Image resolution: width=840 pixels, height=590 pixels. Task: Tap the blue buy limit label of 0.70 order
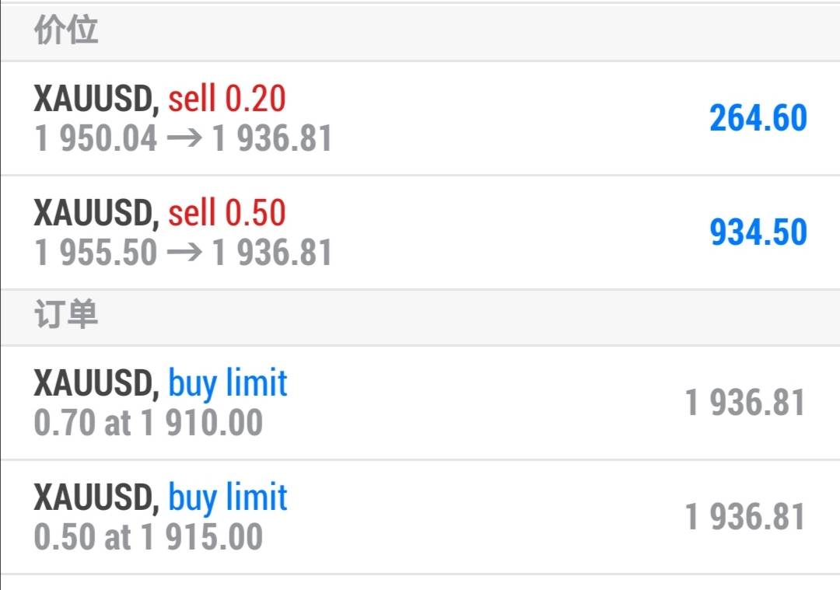pos(228,383)
